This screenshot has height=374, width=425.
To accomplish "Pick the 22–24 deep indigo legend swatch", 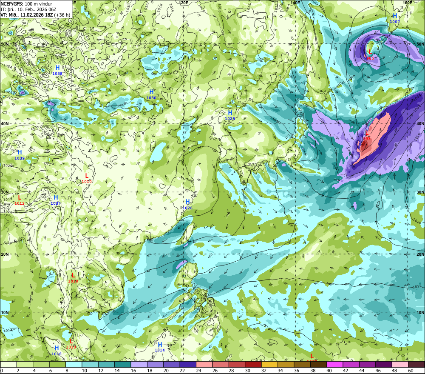I will [x=188, y=364].
